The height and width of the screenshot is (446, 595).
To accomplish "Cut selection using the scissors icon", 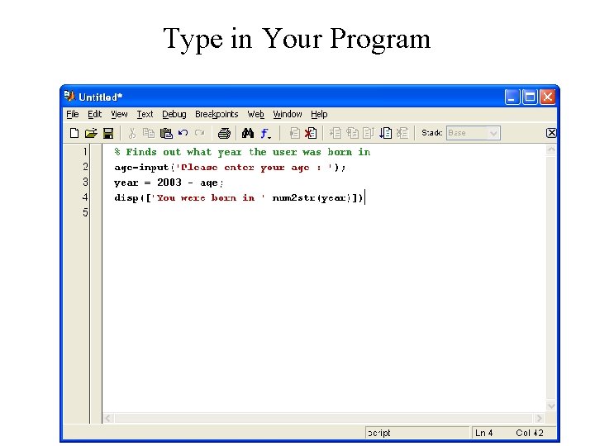I will (x=131, y=133).
